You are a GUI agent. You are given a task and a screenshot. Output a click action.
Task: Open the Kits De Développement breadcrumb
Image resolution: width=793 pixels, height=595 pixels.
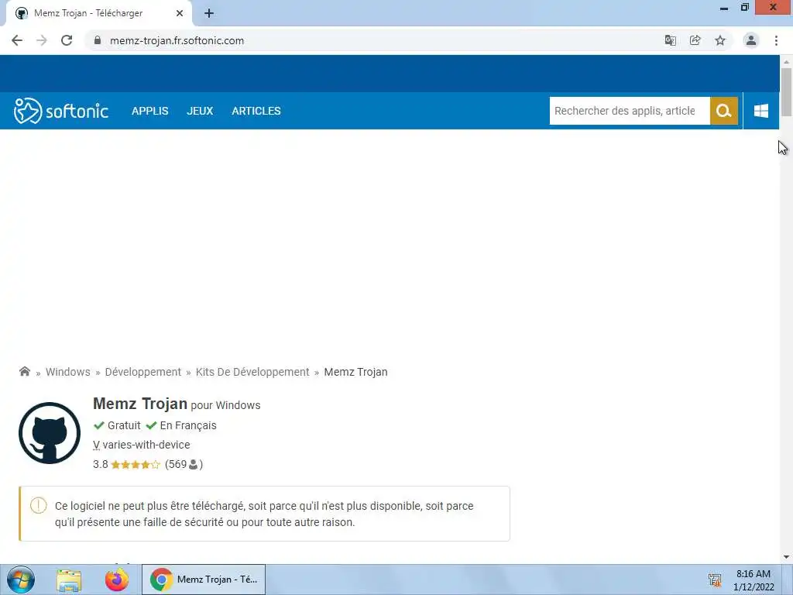252,372
